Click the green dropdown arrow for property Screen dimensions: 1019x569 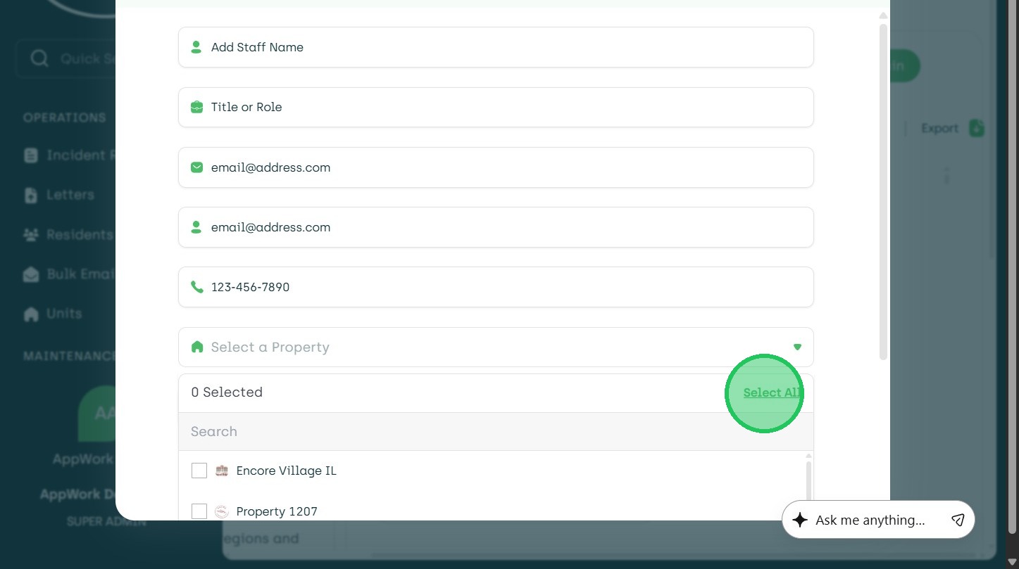tap(797, 347)
